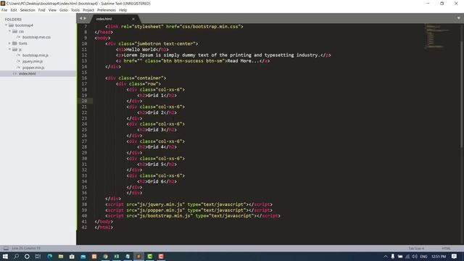The image size is (464, 261).
Task: Toggle the side bar with the status bar icon
Action: pyautogui.click(x=6, y=248)
